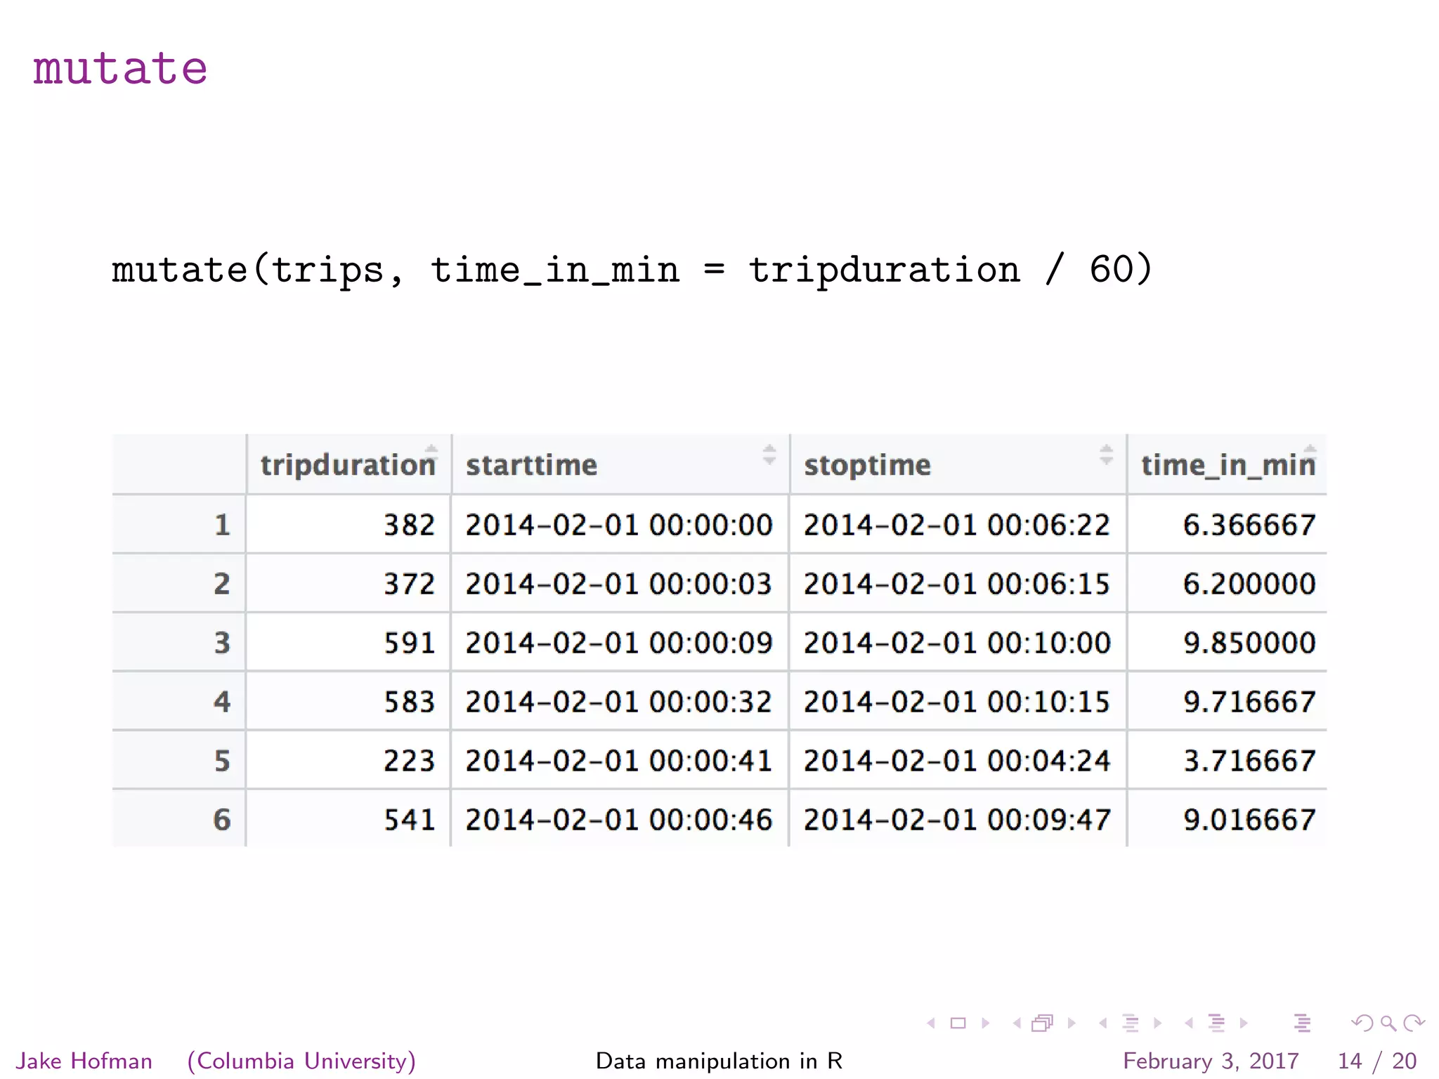This screenshot has width=1439, height=1079.
Task: Click the subsection lines navigation icon
Action: [x=1131, y=1024]
